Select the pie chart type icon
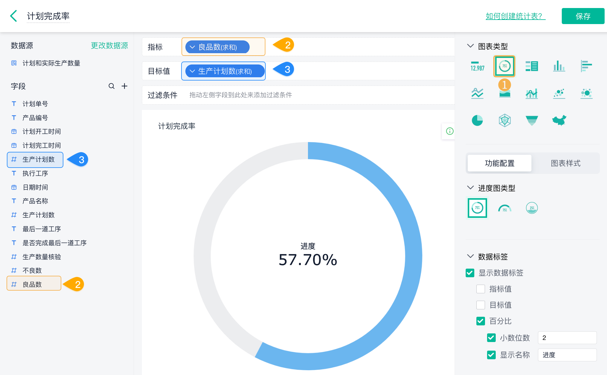The width and height of the screenshot is (607, 375). (x=477, y=120)
